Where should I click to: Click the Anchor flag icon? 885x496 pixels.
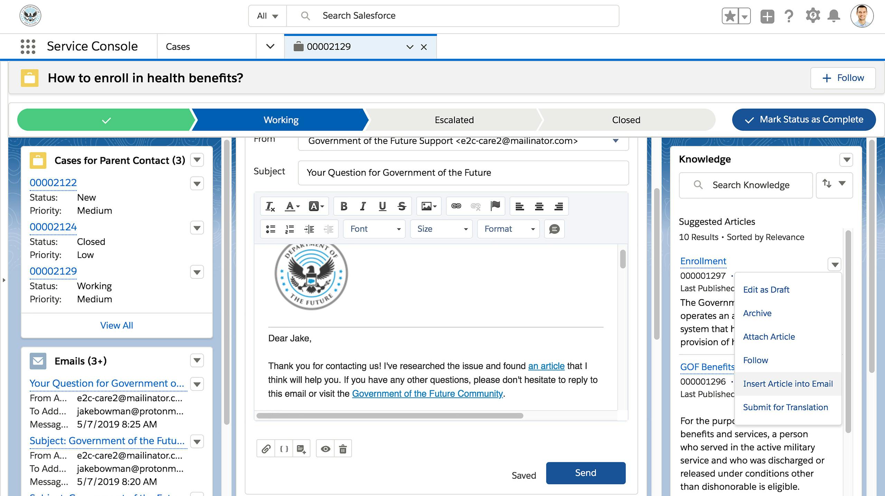pyautogui.click(x=495, y=206)
